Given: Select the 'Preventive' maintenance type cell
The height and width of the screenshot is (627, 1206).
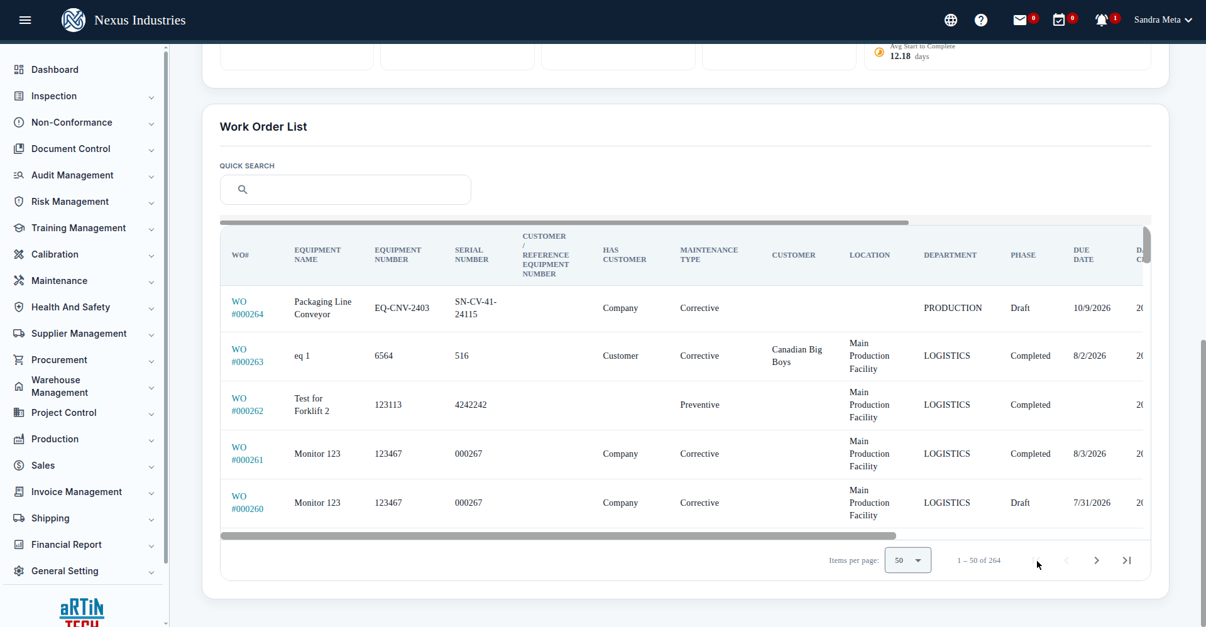Looking at the screenshot, I should coord(699,405).
